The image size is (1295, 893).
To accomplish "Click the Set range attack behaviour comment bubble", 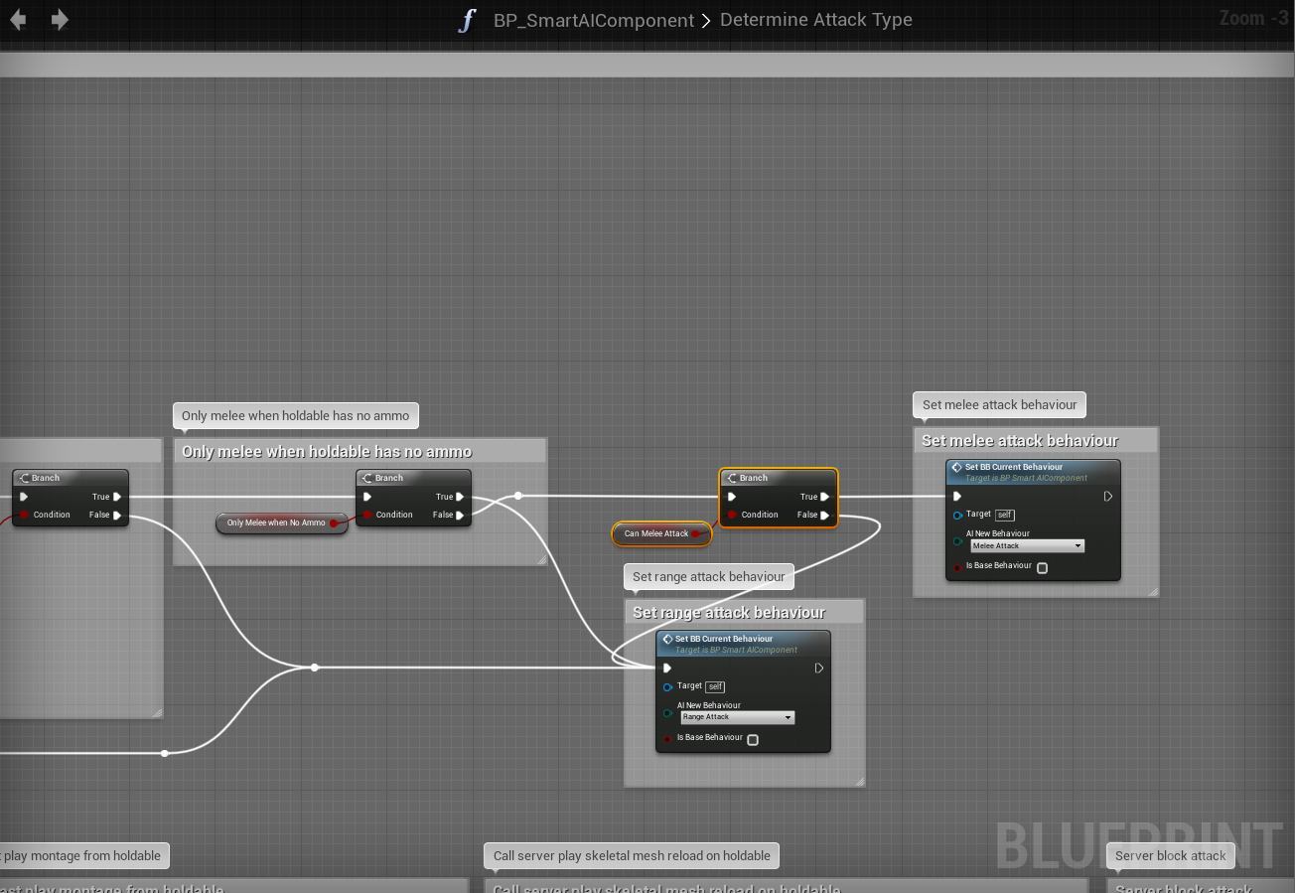I will [x=708, y=576].
